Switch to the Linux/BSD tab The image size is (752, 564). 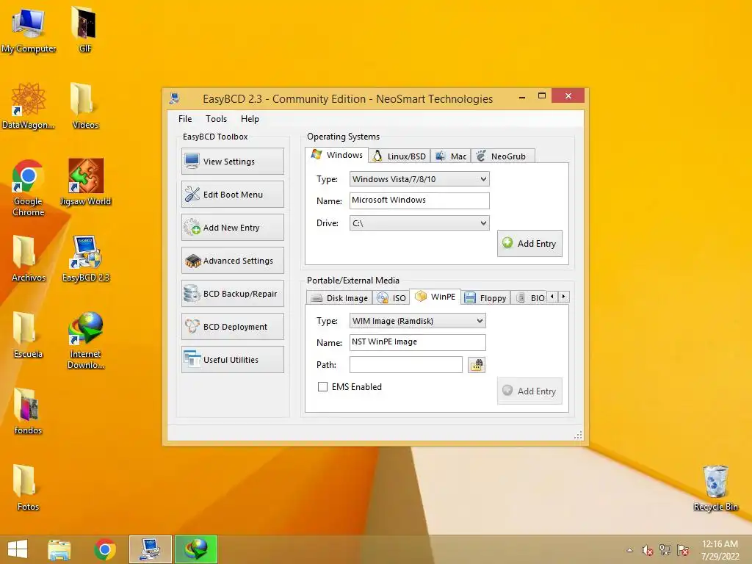[x=399, y=156]
